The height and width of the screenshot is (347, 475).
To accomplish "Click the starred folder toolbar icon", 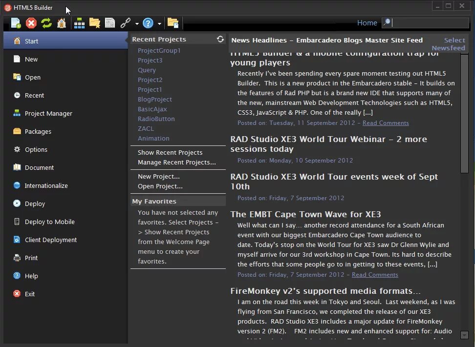I will point(95,23).
